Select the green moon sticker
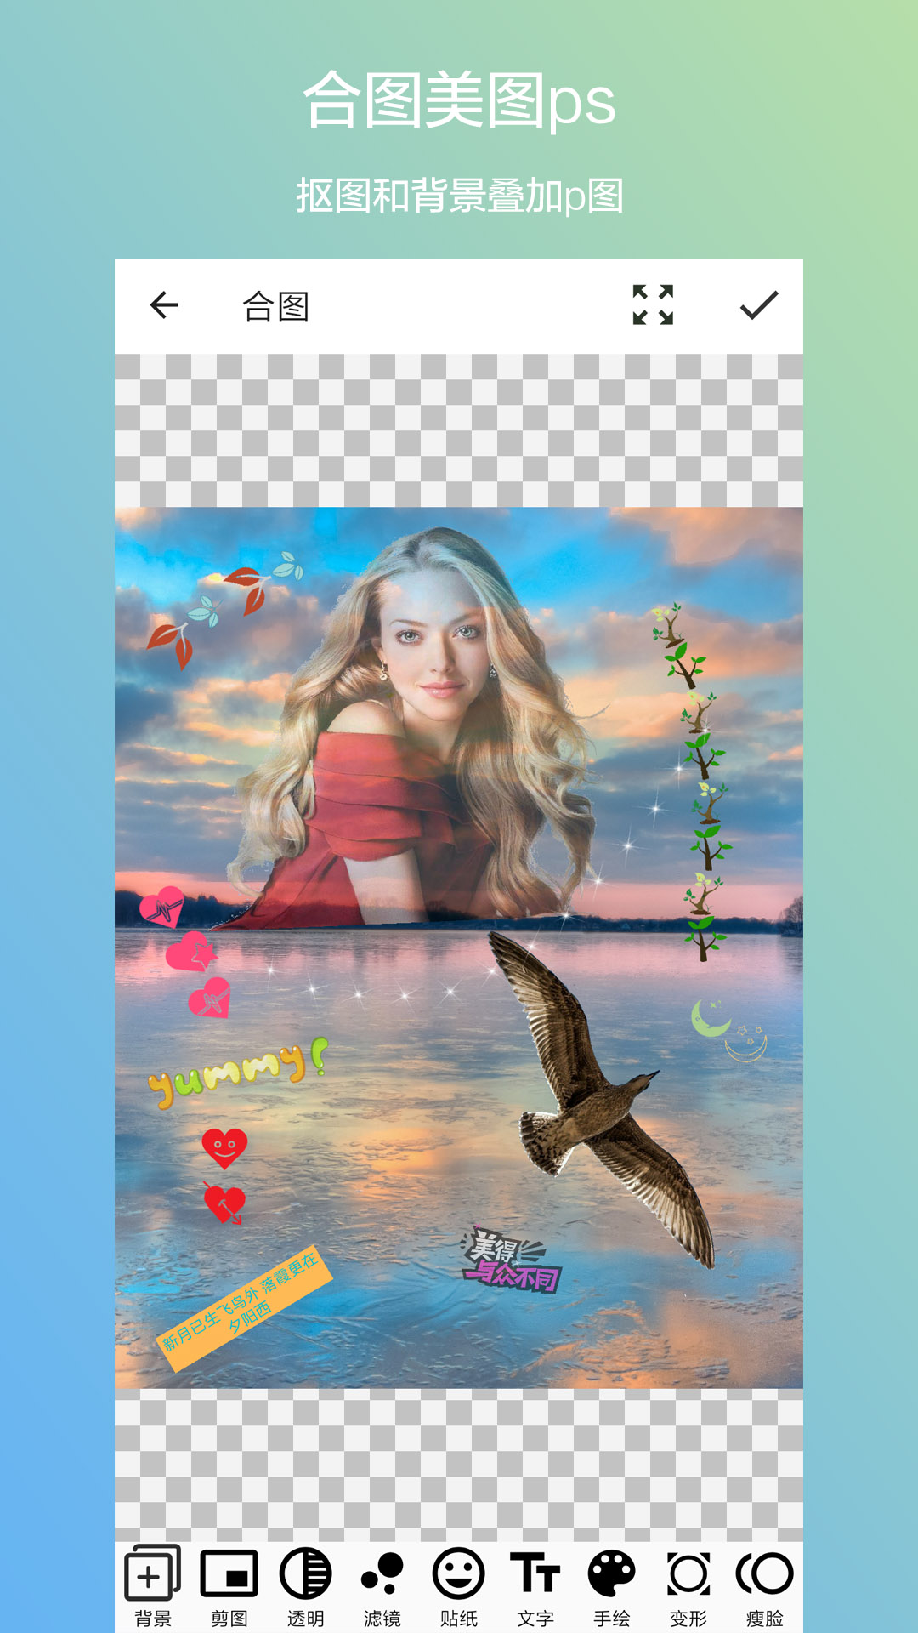The image size is (918, 1633). (709, 1018)
